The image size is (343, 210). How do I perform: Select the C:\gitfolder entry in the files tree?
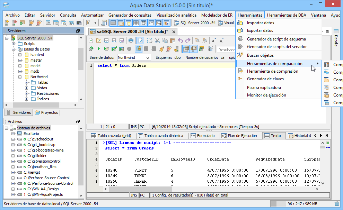pos(37,156)
